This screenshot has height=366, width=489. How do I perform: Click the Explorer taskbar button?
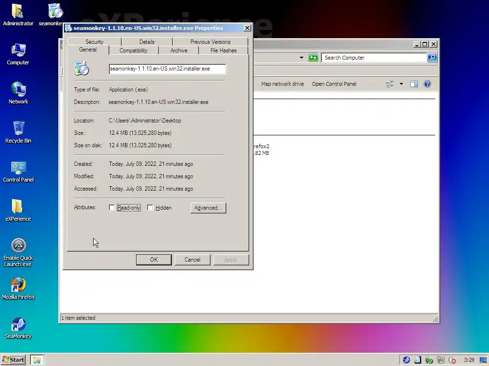pos(37,360)
